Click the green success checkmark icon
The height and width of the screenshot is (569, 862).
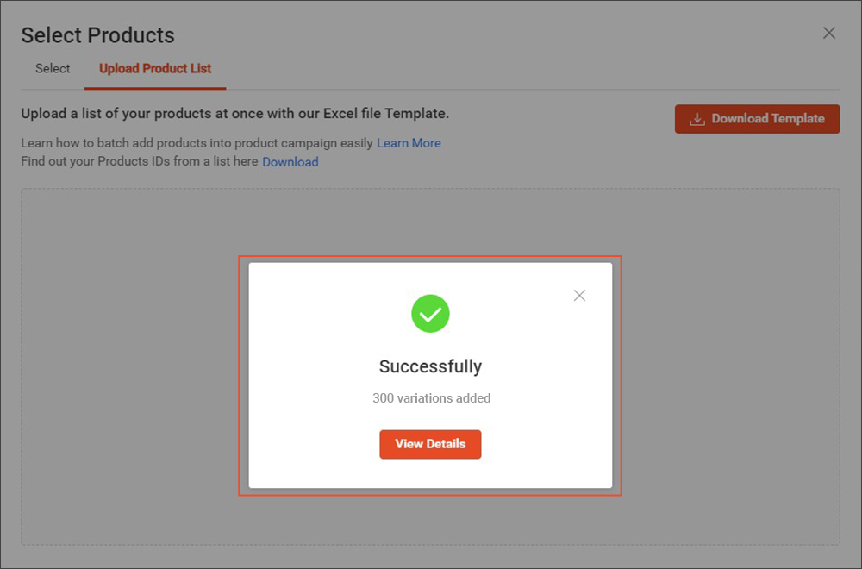pyautogui.click(x=430, y=313)
